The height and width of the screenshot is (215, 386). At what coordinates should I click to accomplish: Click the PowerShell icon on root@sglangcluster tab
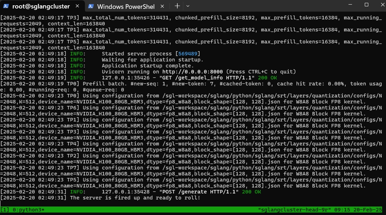point(6,6)
